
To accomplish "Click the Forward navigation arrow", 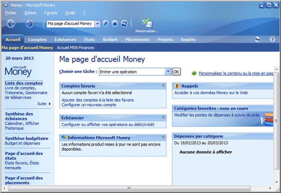I will (30, 24).
